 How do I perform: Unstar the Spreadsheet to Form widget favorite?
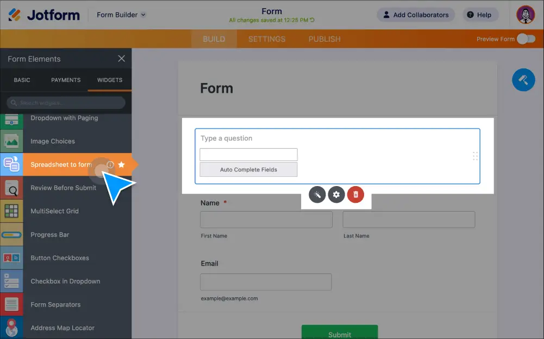[x=122, y=164]
